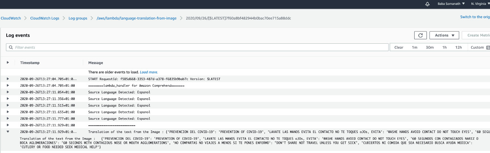This screenshot has width=490, height=153.
Task: Open the Custom time range calendar icon
Action: click(488, 47)
